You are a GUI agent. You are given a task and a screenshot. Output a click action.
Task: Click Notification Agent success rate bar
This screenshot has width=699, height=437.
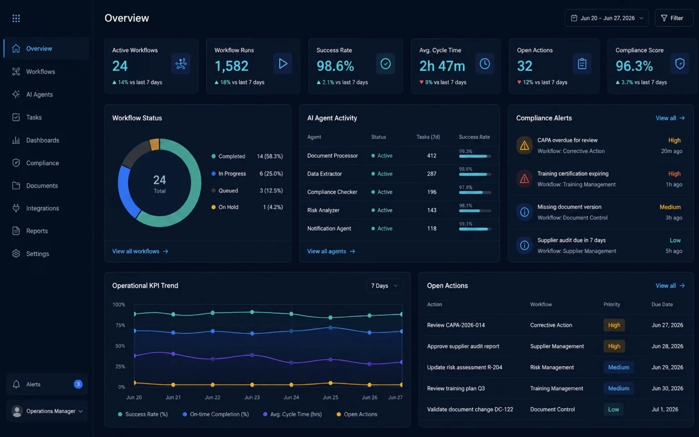click(475, 229)
